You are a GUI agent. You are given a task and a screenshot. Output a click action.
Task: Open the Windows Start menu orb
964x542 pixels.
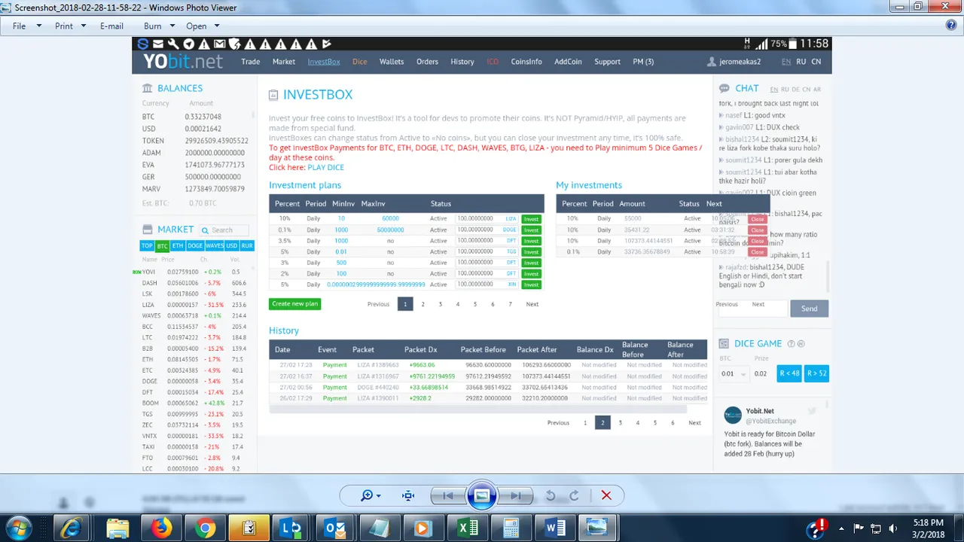18,528
